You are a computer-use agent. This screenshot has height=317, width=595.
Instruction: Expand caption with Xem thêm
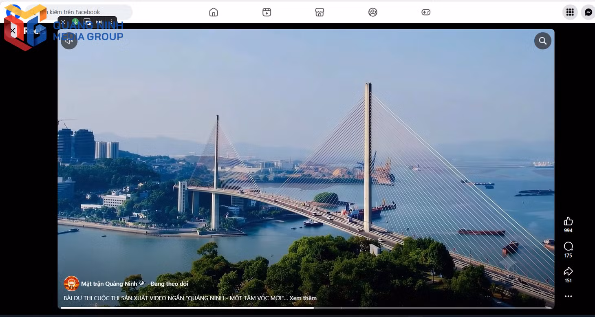tap(303, 298)
